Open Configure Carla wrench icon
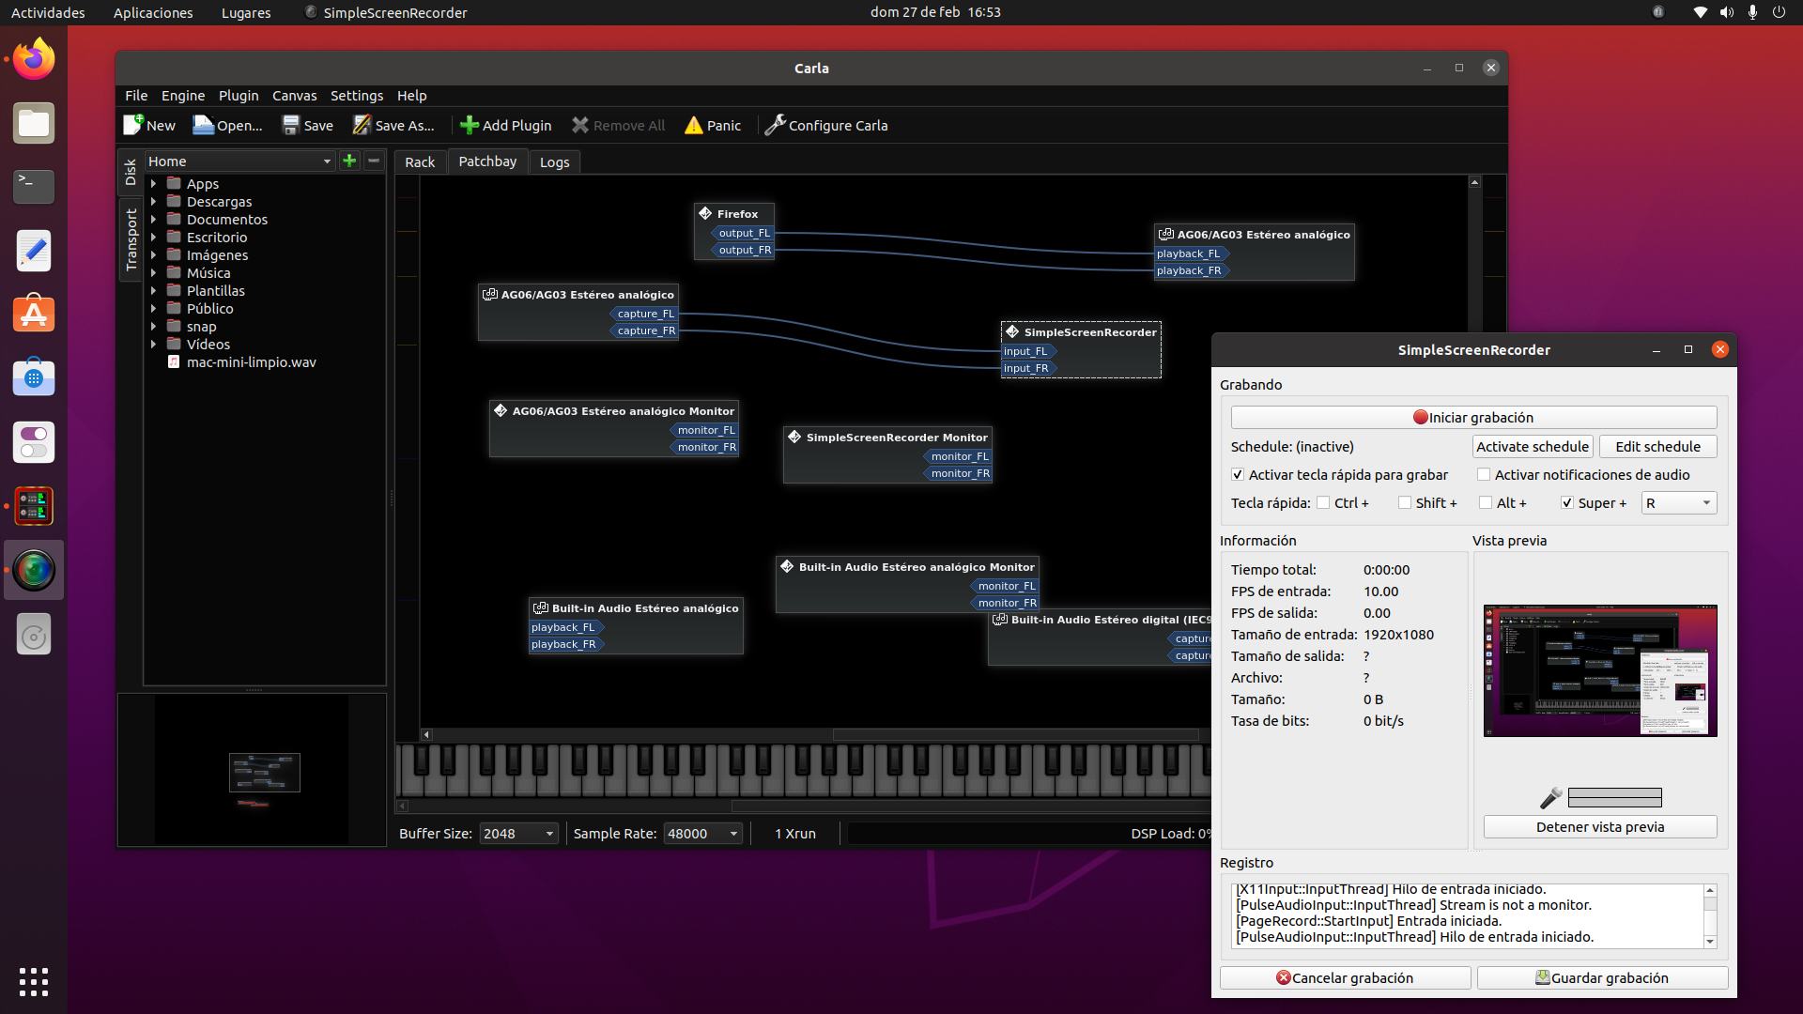 (775, 125)
